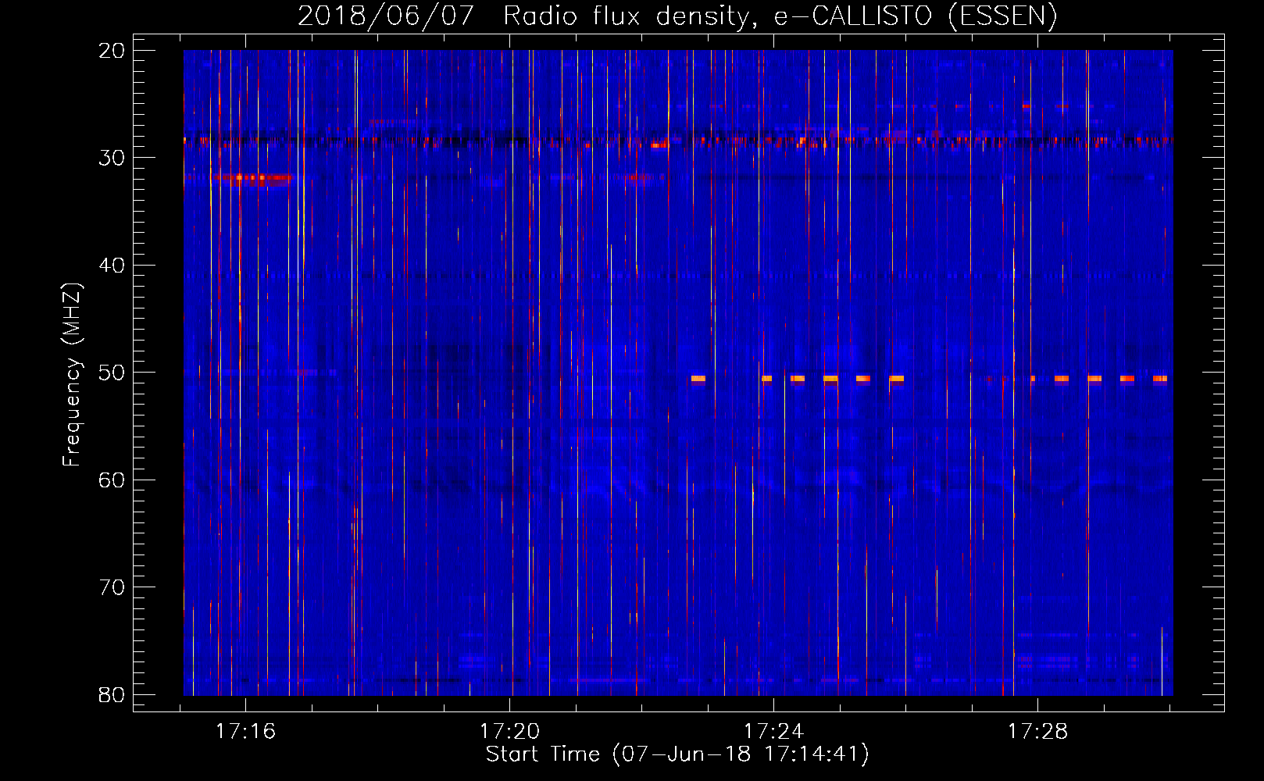Image resolution: width=1264 pixels, height=781 pixels.
Task: Click the '40' frequency tick label
Action: tap(112, 266)
